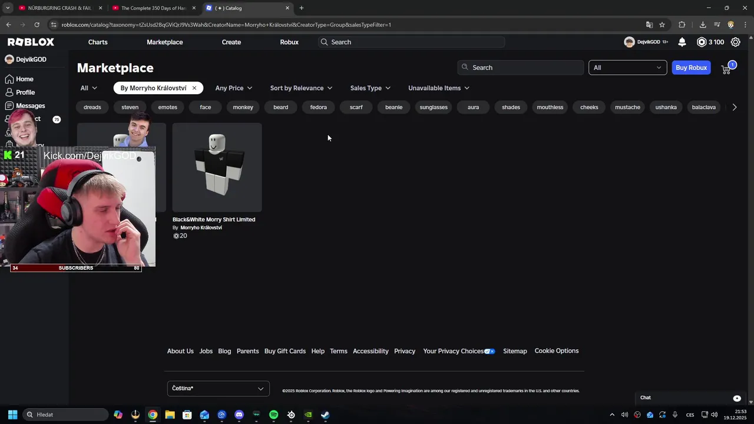Select the sunglasses category chip
The image size is (754, 424).
tap(434, 107)
